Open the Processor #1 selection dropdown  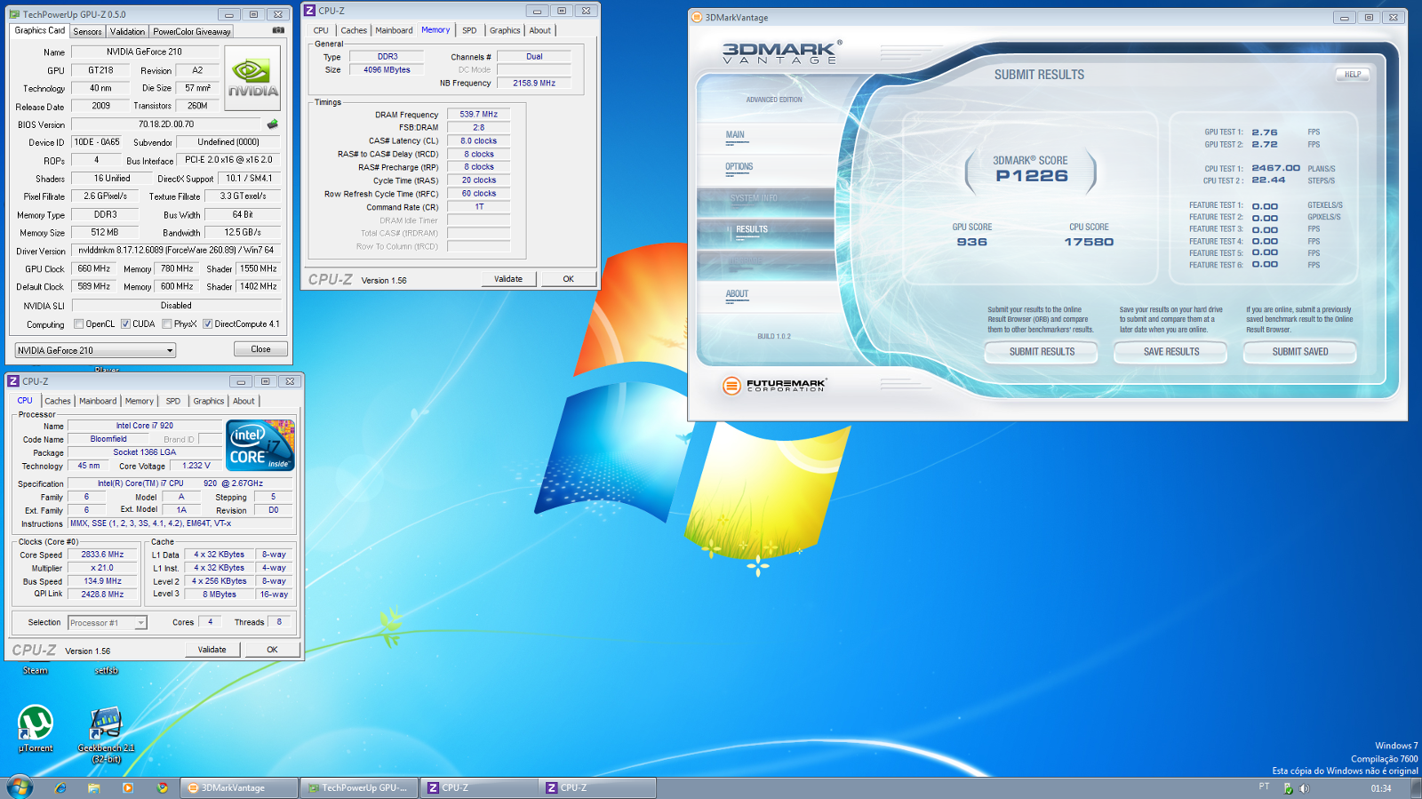tap(108, 623)
